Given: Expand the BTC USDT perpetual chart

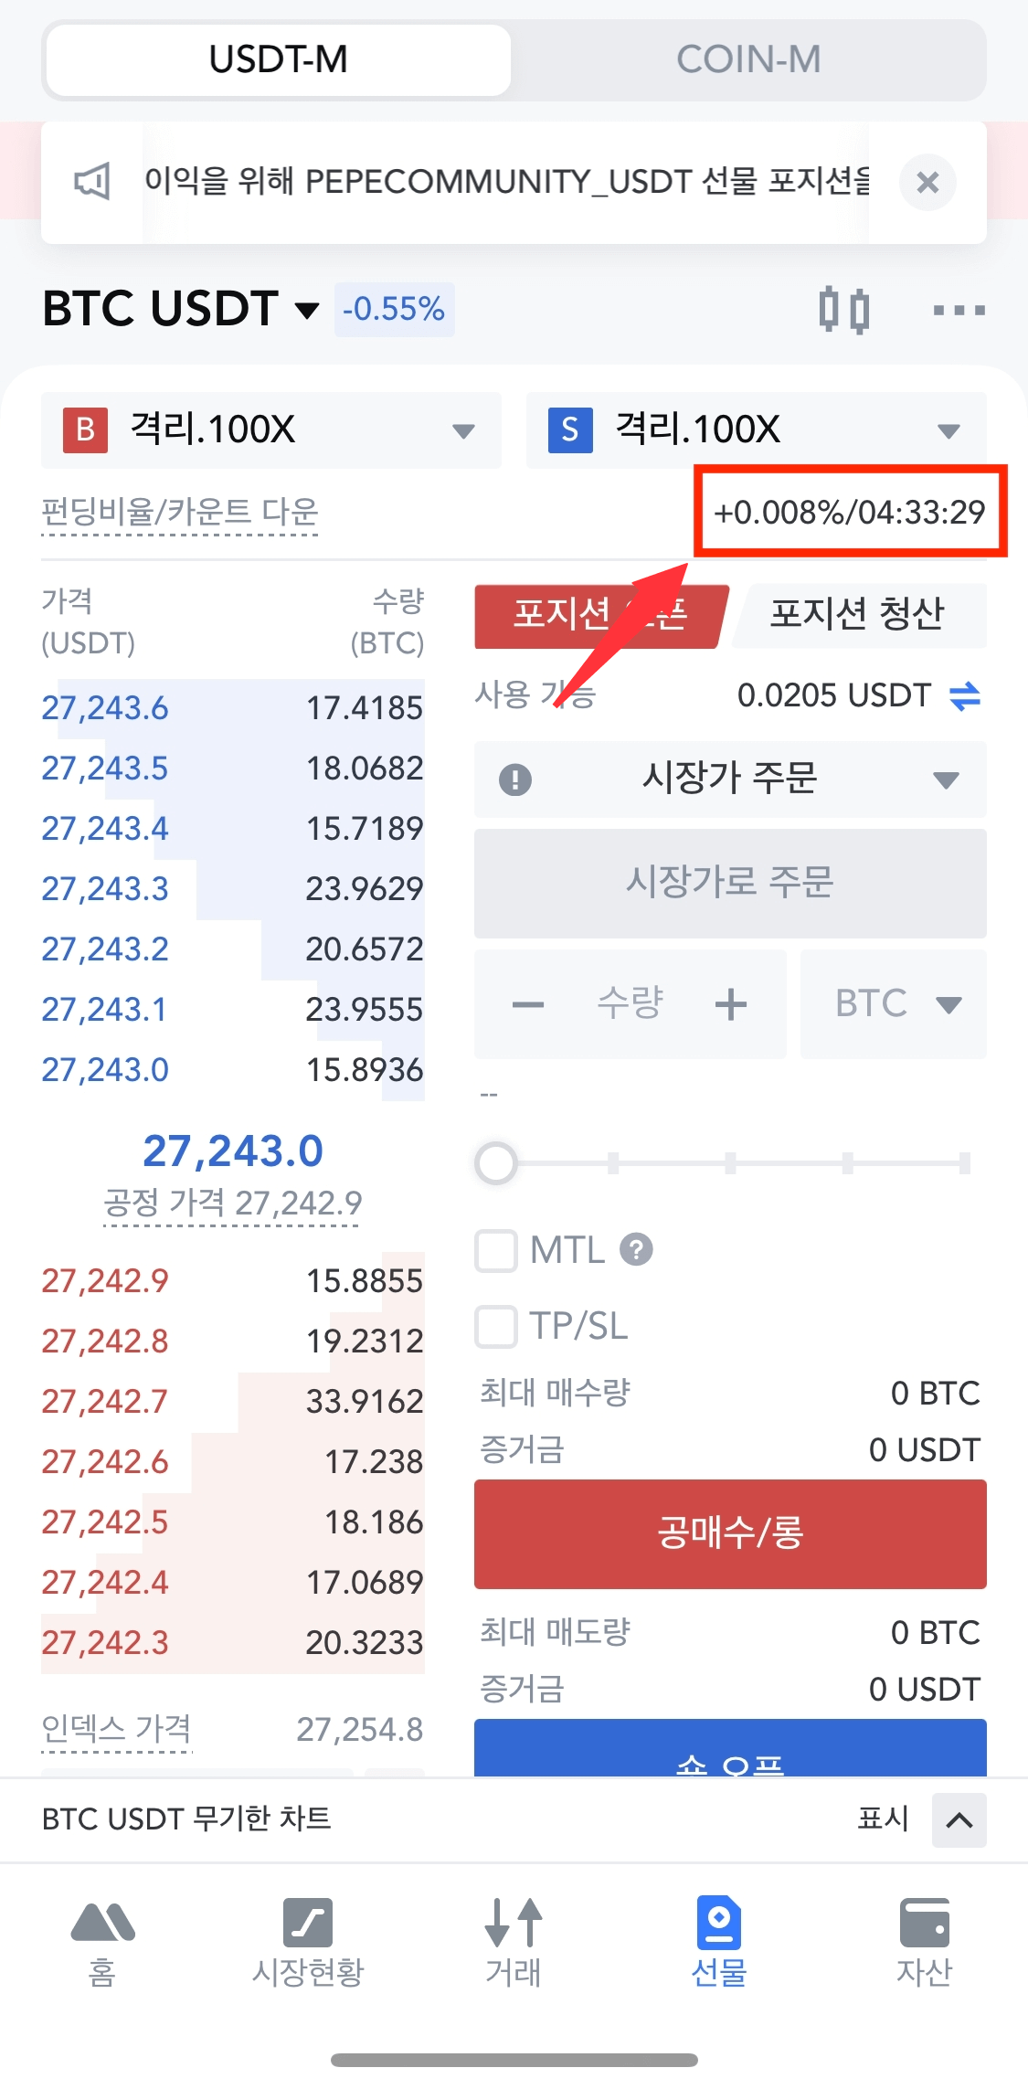Looking at the screenshot, I should coord(959,1819).
